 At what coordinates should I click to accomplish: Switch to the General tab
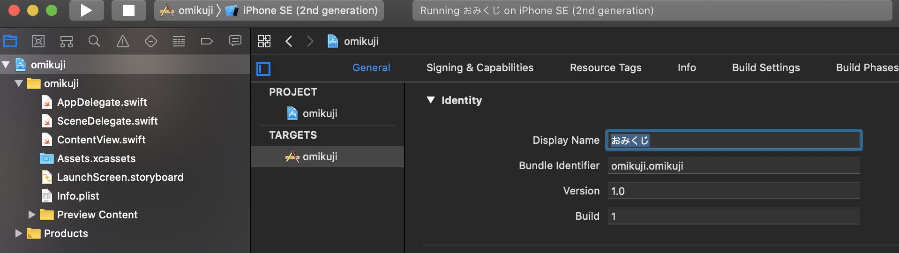[x=371, y=67]
